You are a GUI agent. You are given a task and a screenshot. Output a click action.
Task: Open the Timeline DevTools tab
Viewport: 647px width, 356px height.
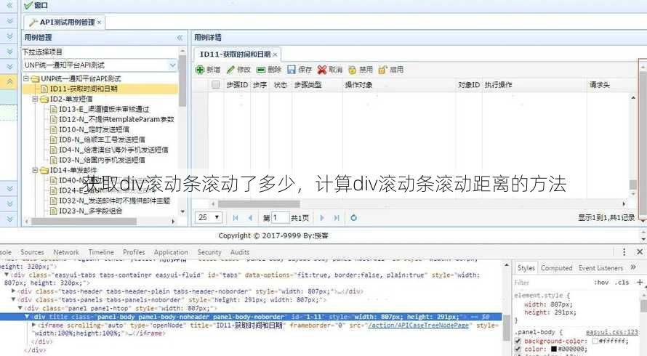click(101, 252)
